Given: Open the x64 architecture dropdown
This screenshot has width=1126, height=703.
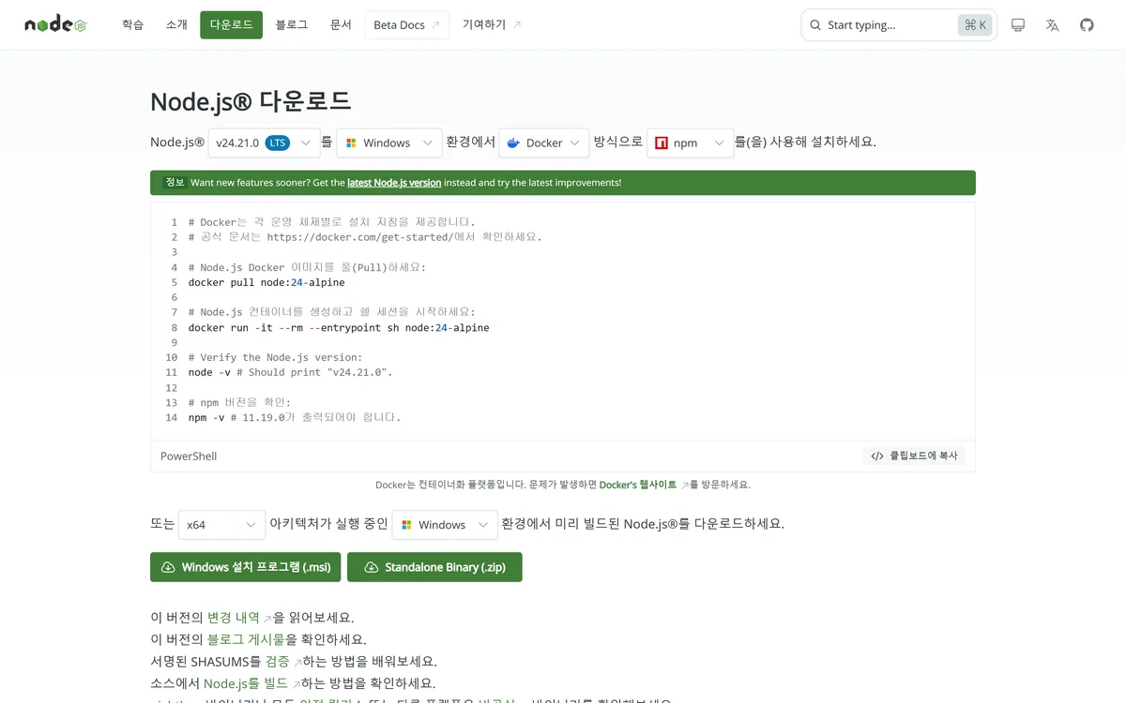Looking at the screenshot, I should click(x=221, y=525).
